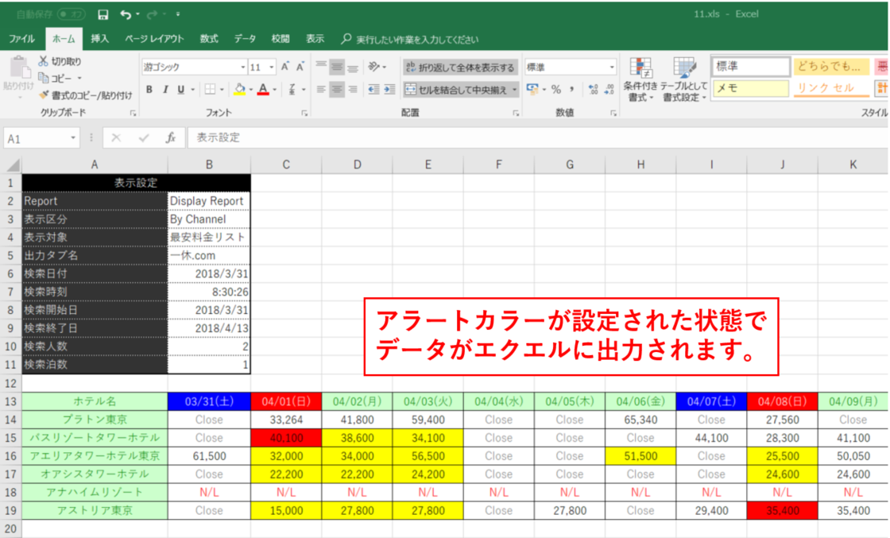Viewport: 890px width, 538px height.
Task: Open Conditional Formatting (条件付き書式)
Action: (x=640, y=80)
